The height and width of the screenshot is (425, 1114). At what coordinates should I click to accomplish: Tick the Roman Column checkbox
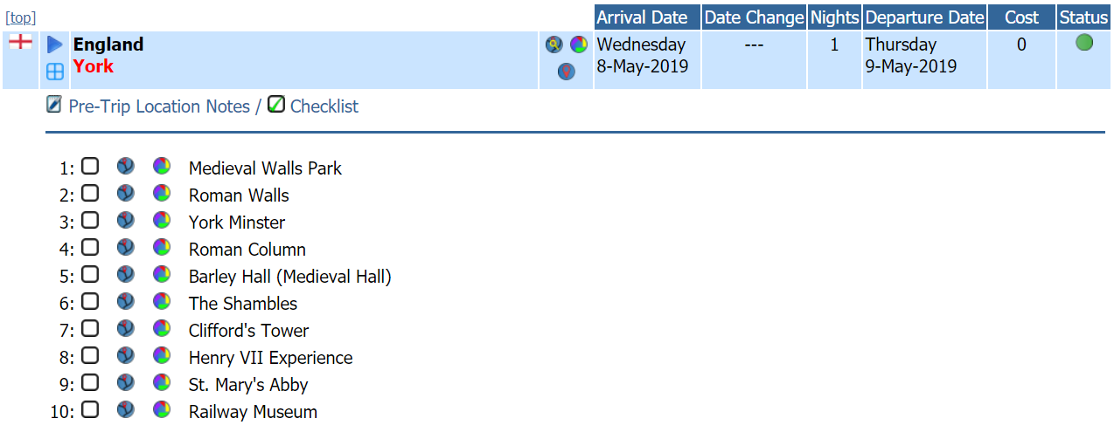(x=90, y=247)
